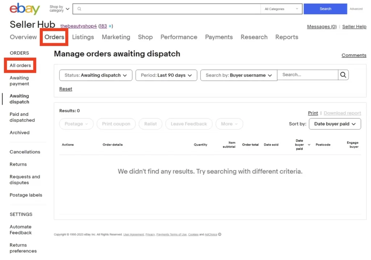The height and width of the screenshot is (260, 371).
Task: Open All Categories dropdown
Action: click(x=281, y=9)
